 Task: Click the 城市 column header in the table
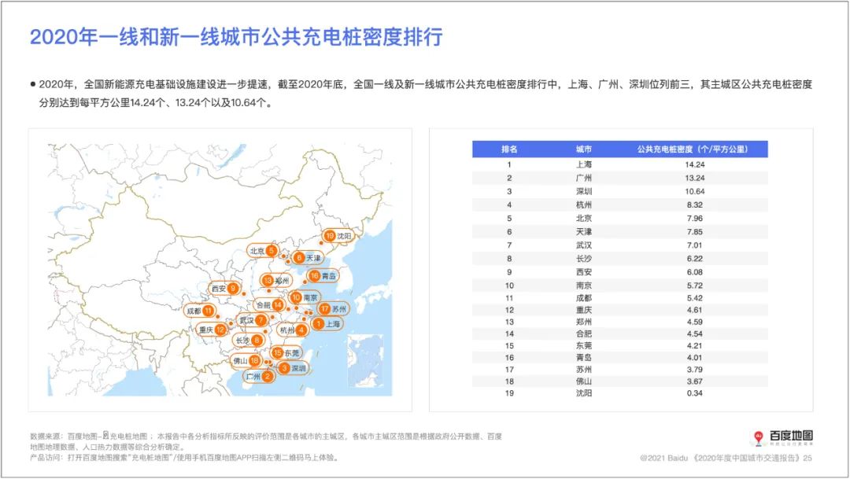click(584, 149)
